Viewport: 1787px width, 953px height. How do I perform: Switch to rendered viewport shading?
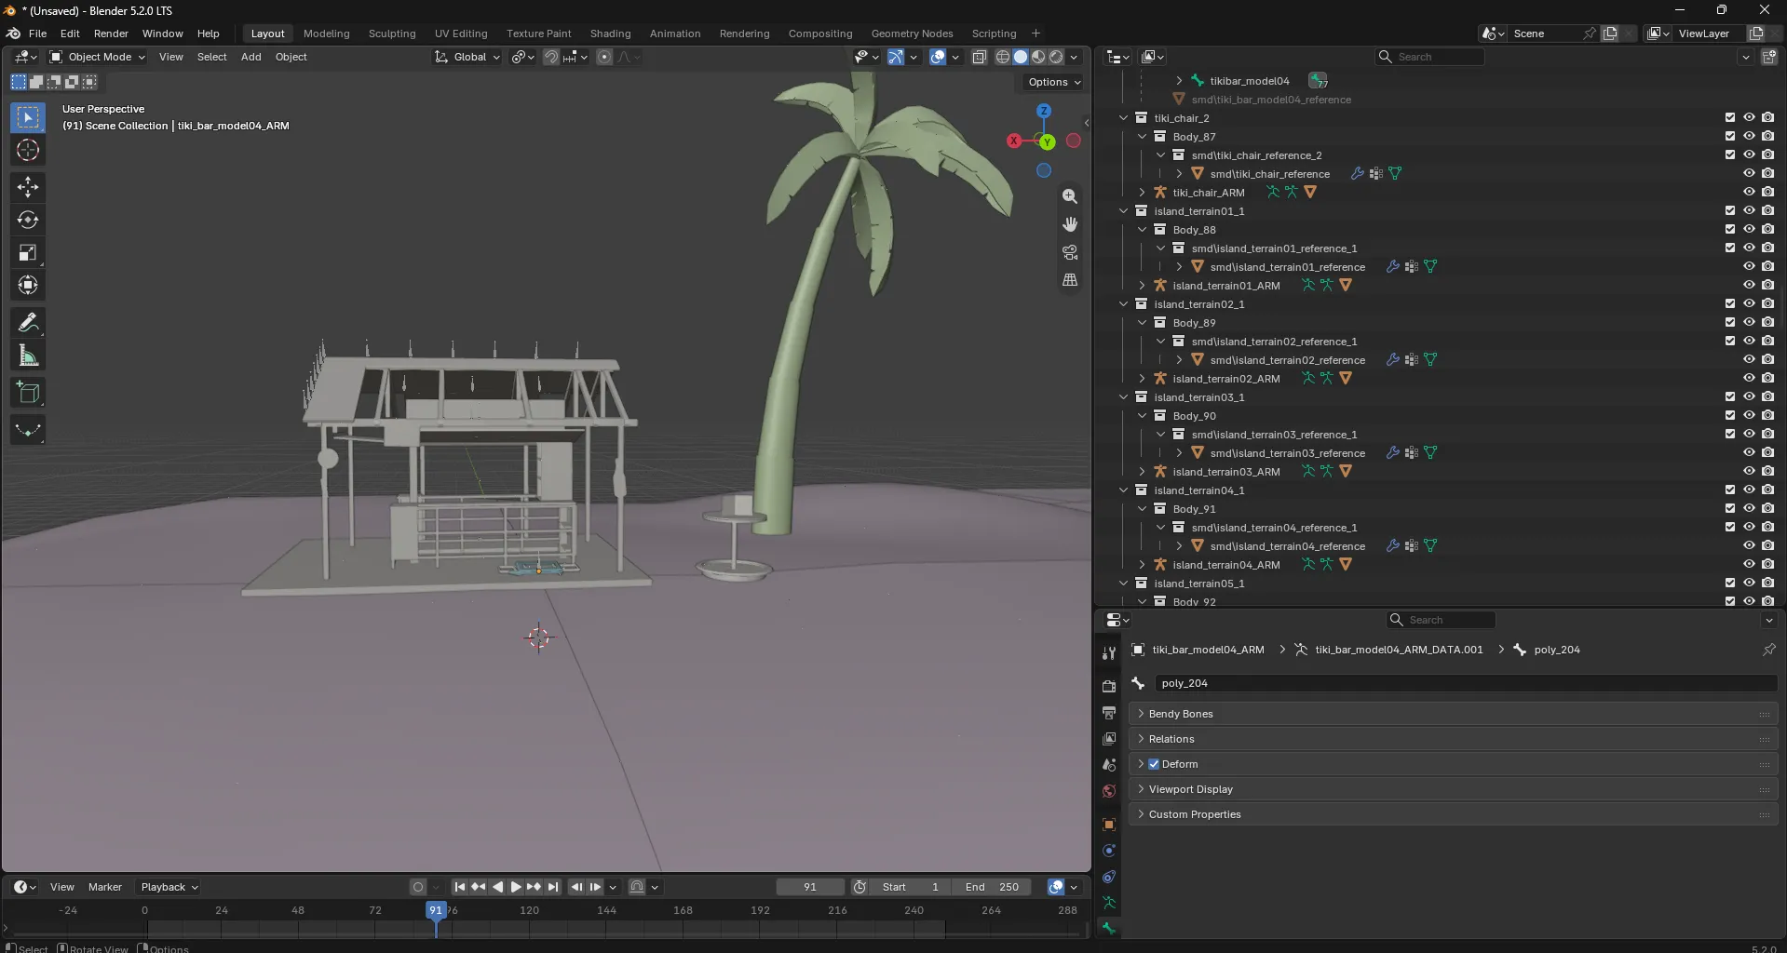[1056, 57]
